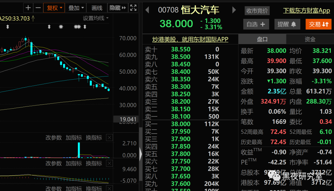Click 改参数 in the MACD indicator panel
This screenshot has width=334, height=191.
pos(54,163)
